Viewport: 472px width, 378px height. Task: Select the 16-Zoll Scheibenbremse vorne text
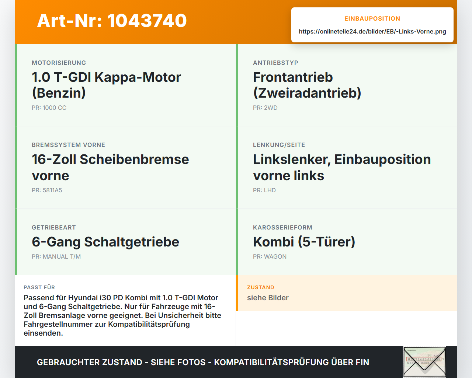pyautogui.click(x=110, y=168)
